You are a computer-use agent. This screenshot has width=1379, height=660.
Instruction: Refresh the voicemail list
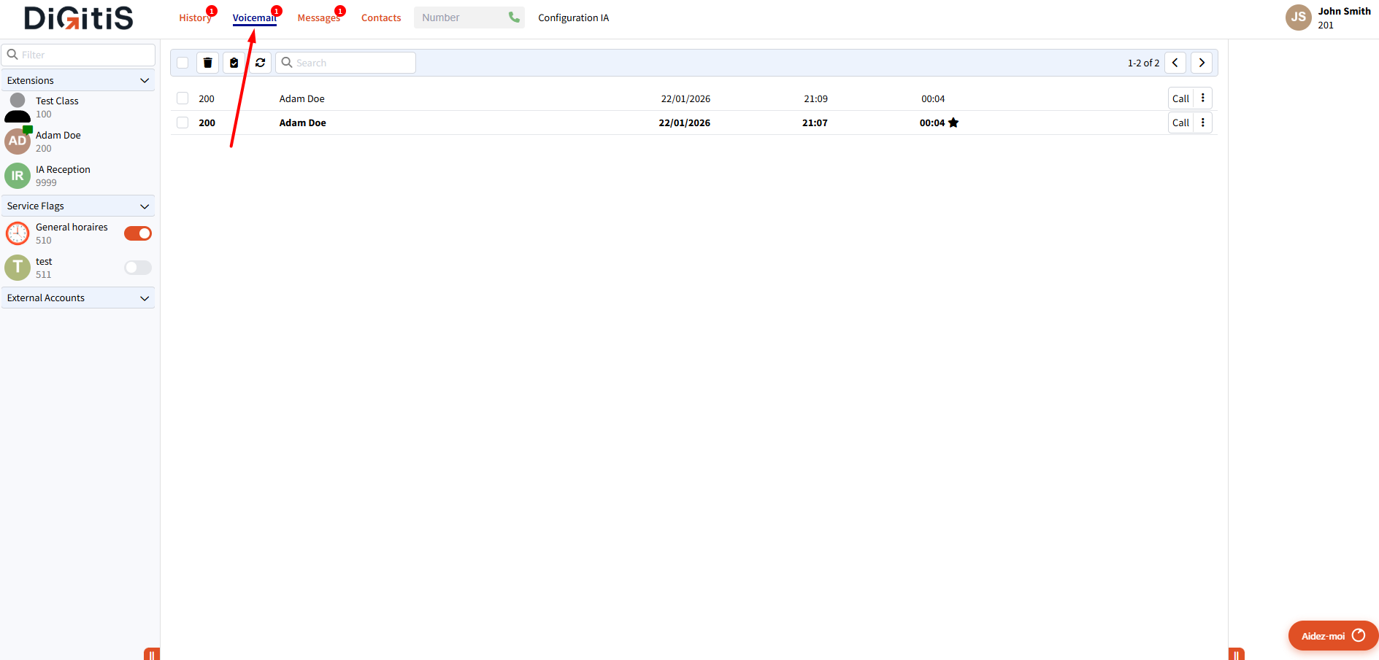coord(260,62)
